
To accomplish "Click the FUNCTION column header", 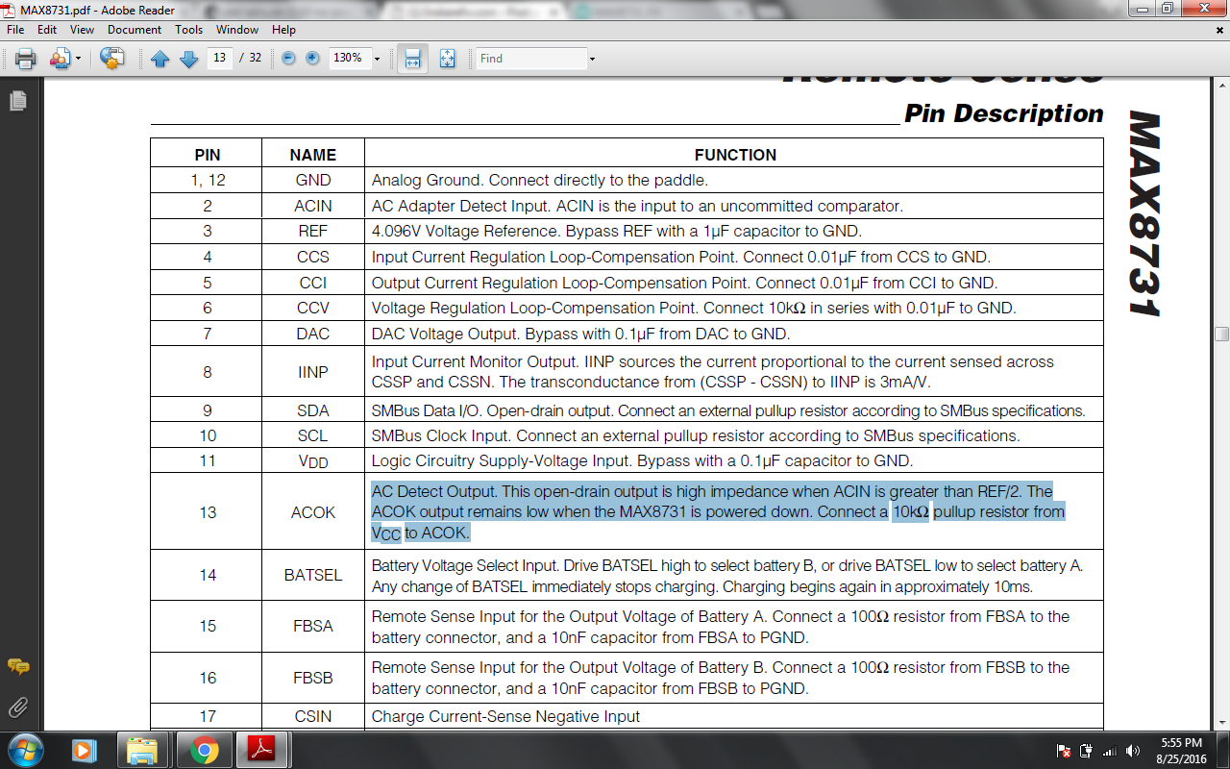I will tap(735, 155).
